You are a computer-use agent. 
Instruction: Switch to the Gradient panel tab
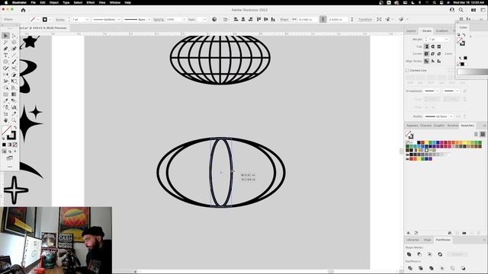(x=441, y=30)
